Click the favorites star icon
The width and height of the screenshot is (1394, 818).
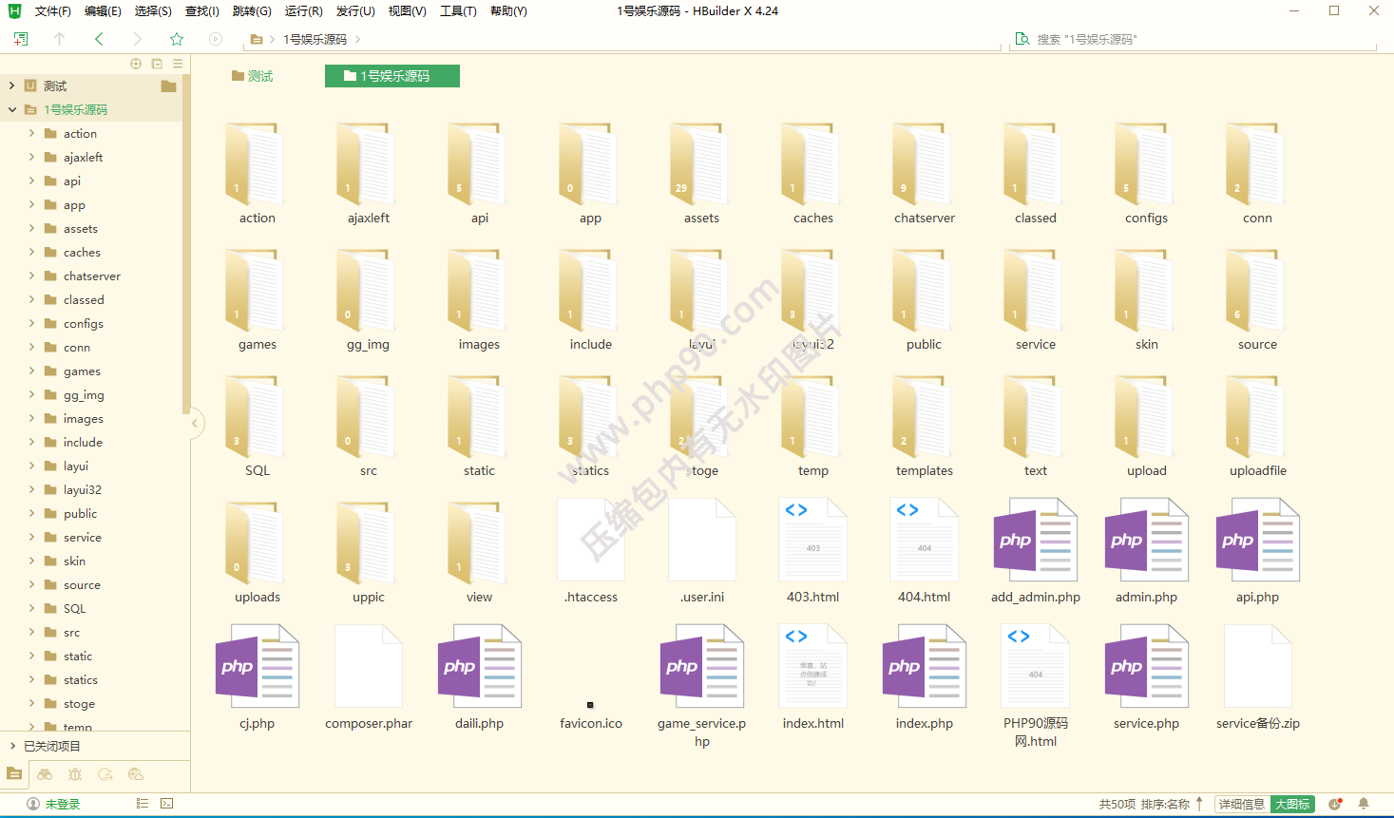click(176, 39)
